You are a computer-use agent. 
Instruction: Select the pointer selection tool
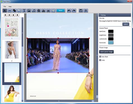tap(5, 11)
